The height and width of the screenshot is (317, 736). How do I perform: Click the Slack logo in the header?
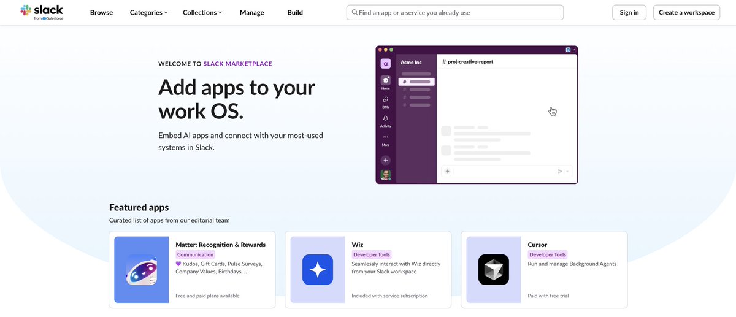(x=42, y=12)
